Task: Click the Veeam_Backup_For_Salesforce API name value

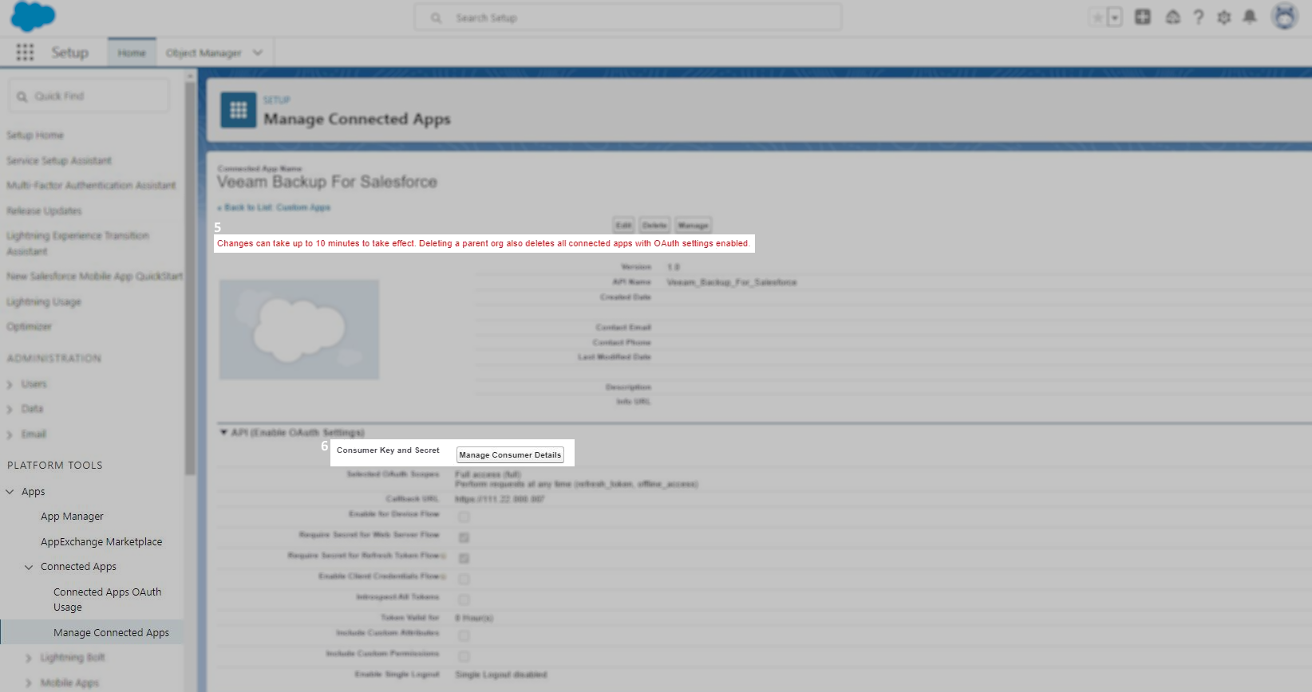Action: 732,283
